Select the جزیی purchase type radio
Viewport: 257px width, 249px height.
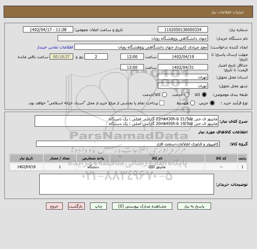click(x=212, y=103)
